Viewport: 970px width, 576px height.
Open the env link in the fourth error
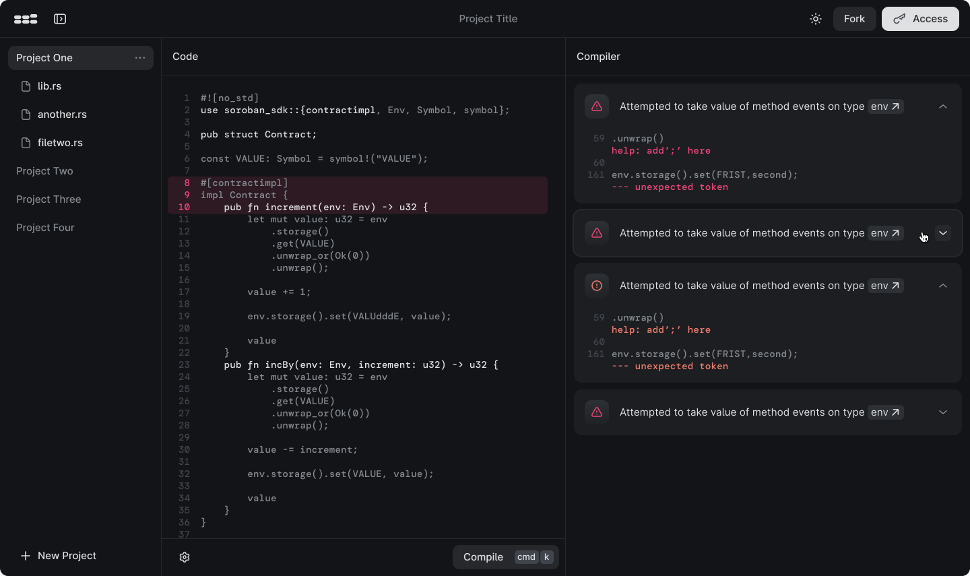885,412
